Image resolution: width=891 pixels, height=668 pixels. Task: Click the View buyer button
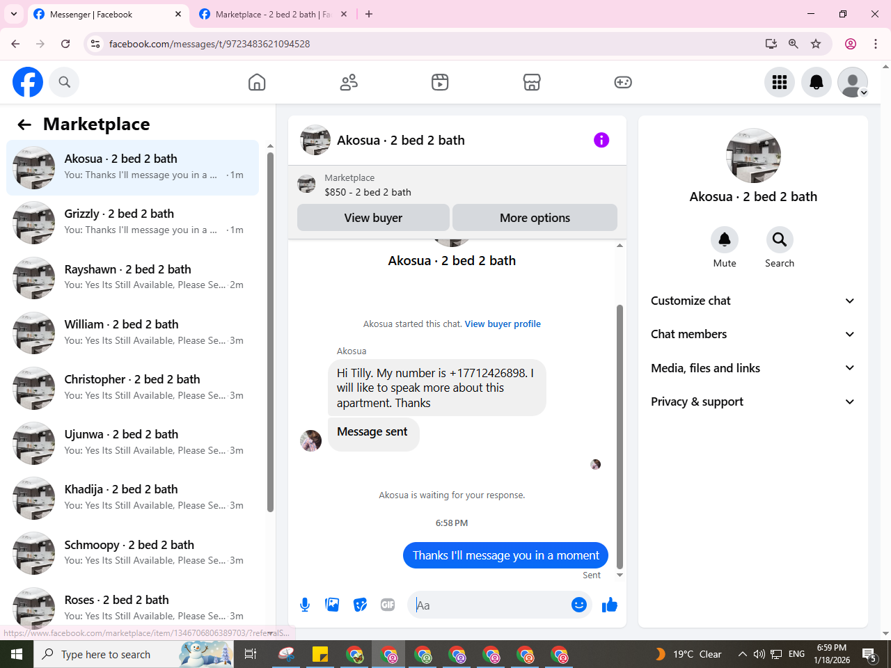coord(373,218)
